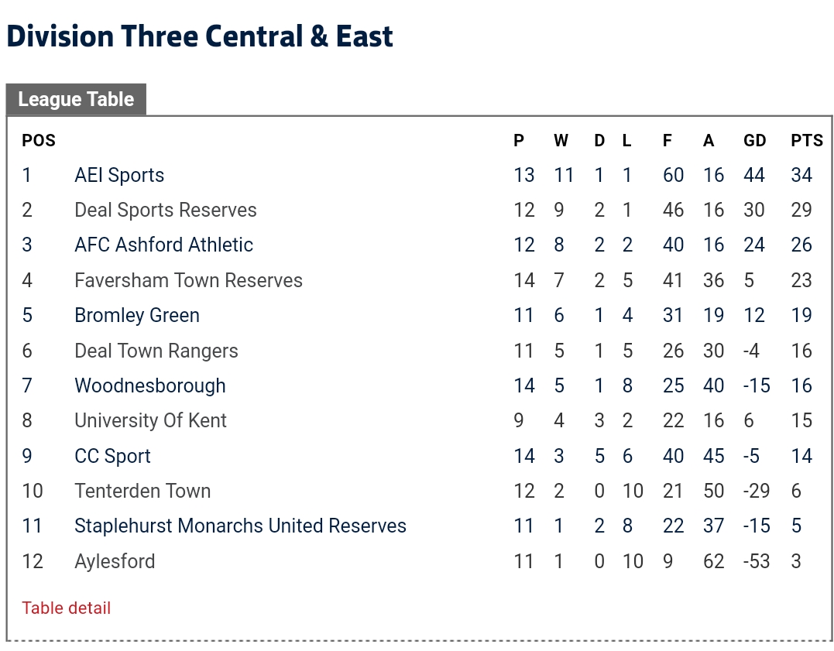This screenshot has width=834, height=651.
Task: Click the PTS column header
Action: [806, 141]
